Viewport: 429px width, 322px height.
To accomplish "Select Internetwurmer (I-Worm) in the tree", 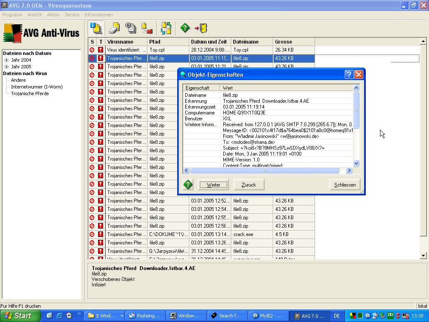I will point(37,87).
